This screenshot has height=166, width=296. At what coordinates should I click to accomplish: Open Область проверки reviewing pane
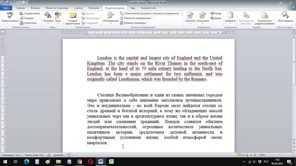click(133, 23)
